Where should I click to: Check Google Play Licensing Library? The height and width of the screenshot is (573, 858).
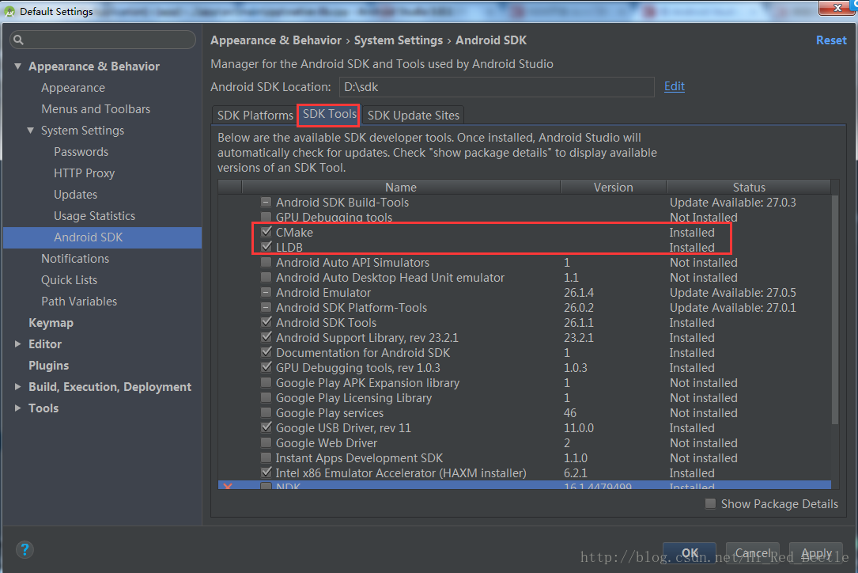point(266,398)
